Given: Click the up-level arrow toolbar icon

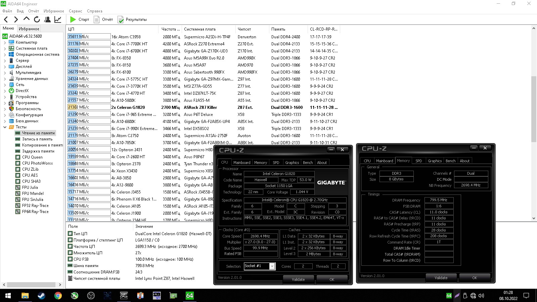Looking at the screenshot, I should [x=27, y=19].
